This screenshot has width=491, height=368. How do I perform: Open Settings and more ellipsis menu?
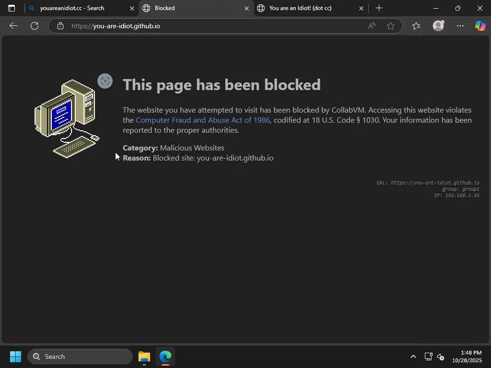point(460,26)
